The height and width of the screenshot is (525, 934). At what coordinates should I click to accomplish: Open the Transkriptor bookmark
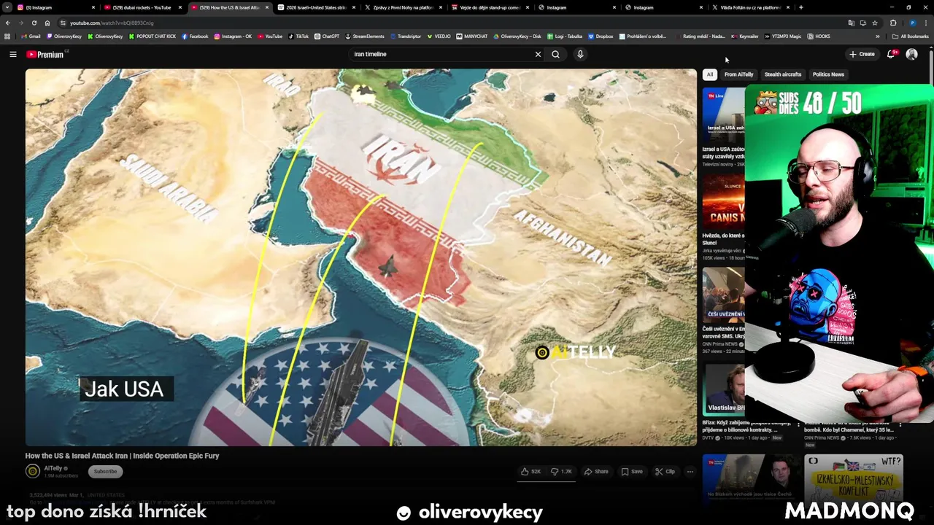coord(406,36)
